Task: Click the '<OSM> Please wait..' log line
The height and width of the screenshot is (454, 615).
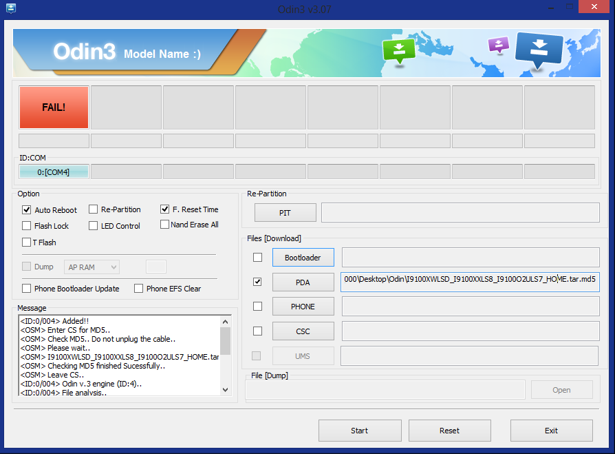Action: 55,348
